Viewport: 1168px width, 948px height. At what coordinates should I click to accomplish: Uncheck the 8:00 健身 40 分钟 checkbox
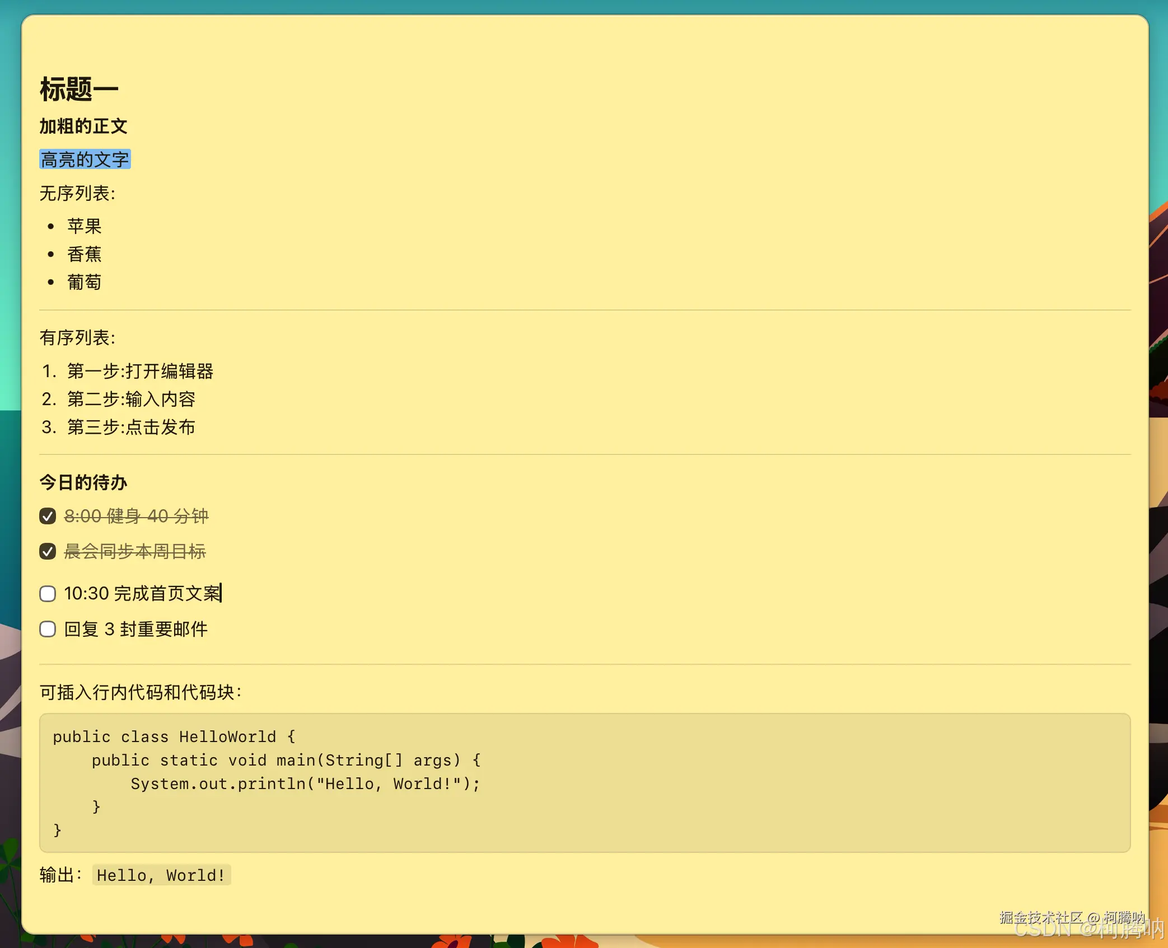click(x=48, y=516)
